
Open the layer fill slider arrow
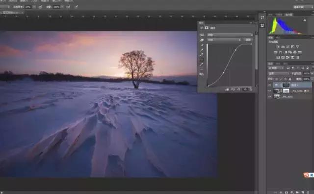click(x=312, y=79)
